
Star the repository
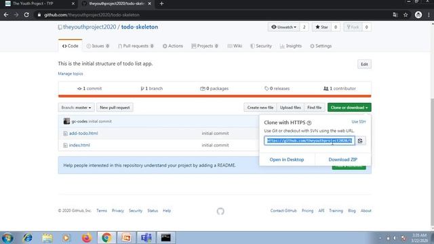point(321,27)
